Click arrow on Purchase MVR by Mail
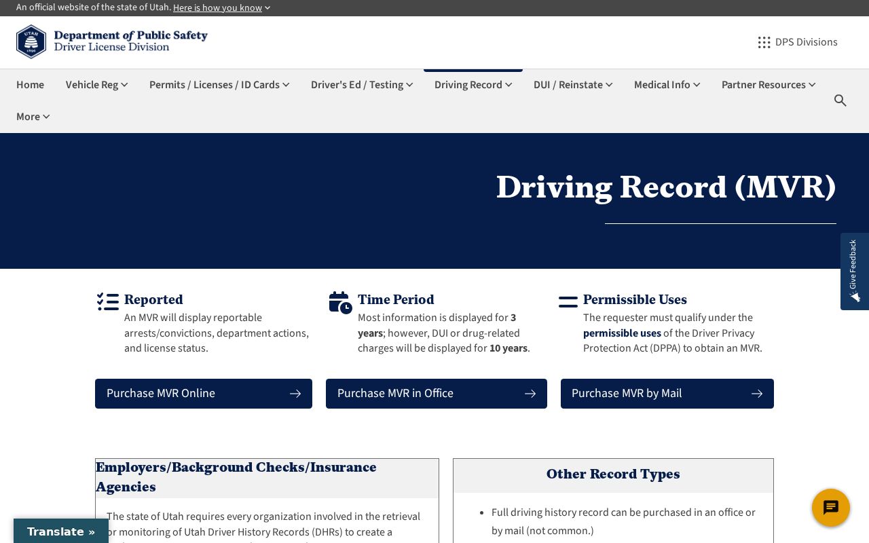Viewport: 869px width, 543px height. point(757,394)
